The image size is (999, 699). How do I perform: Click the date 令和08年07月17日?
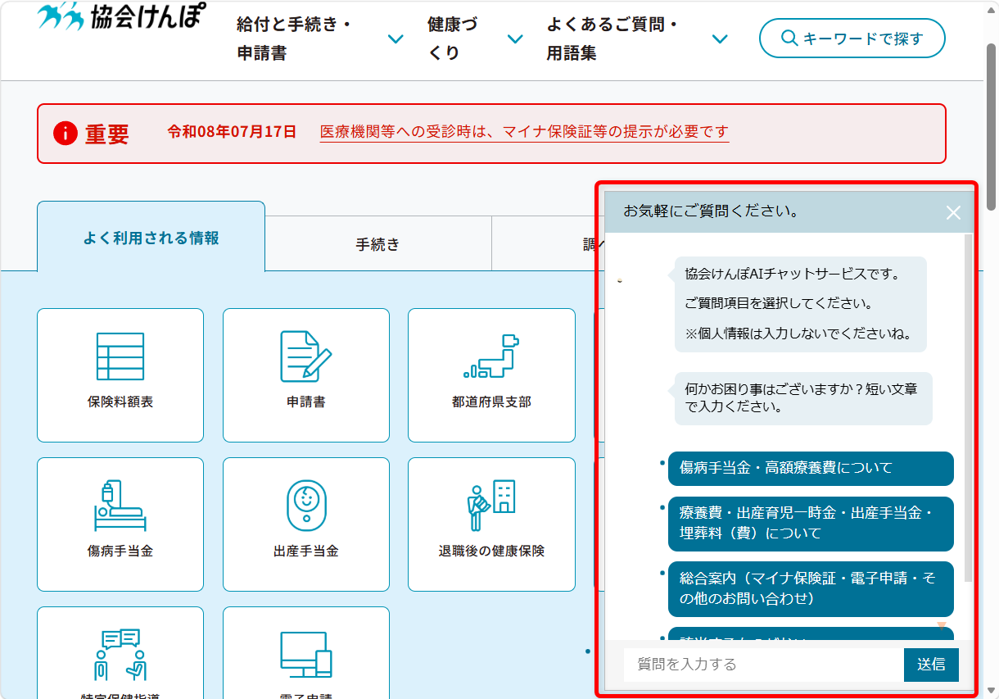[232, 132]
